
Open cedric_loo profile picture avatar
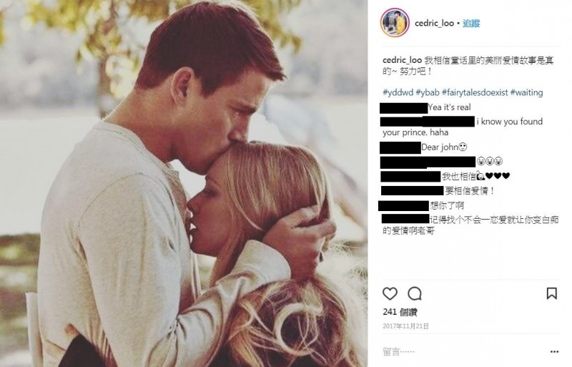point(395,23)
